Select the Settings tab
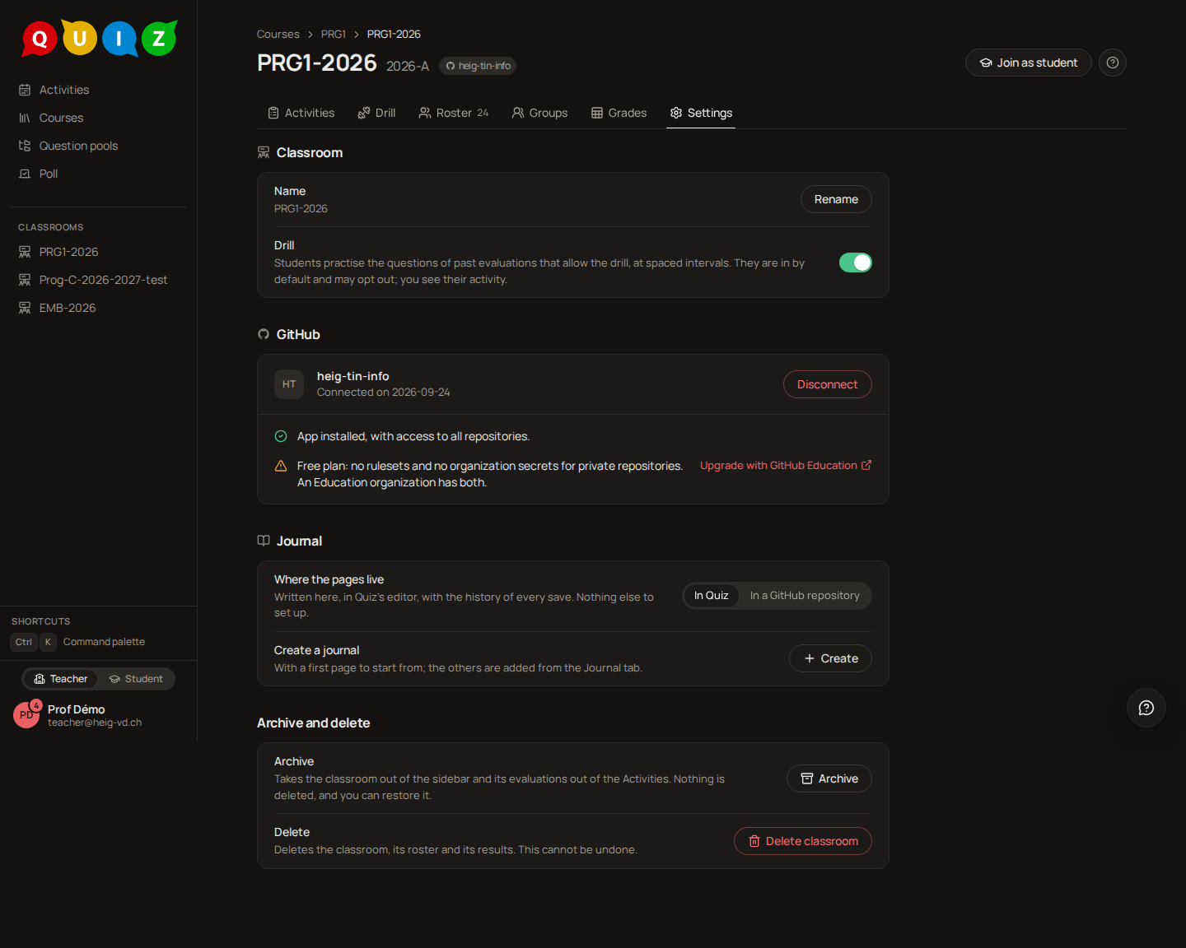 [701, 113]
